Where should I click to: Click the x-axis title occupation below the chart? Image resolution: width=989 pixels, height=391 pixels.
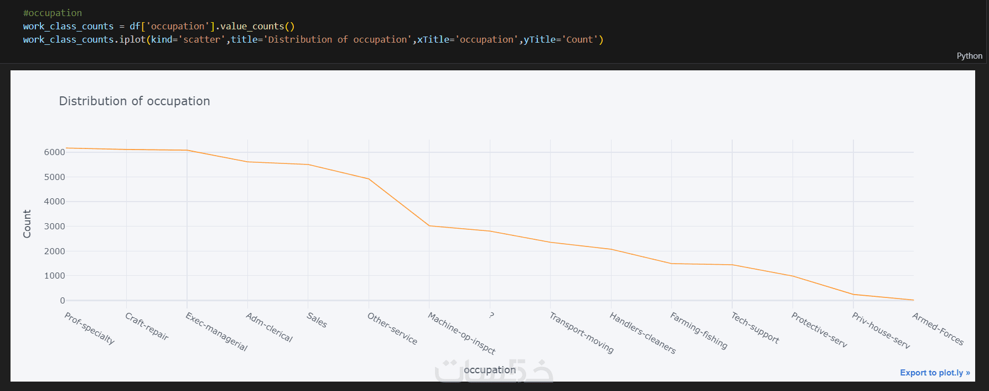[x=489, y=370]
